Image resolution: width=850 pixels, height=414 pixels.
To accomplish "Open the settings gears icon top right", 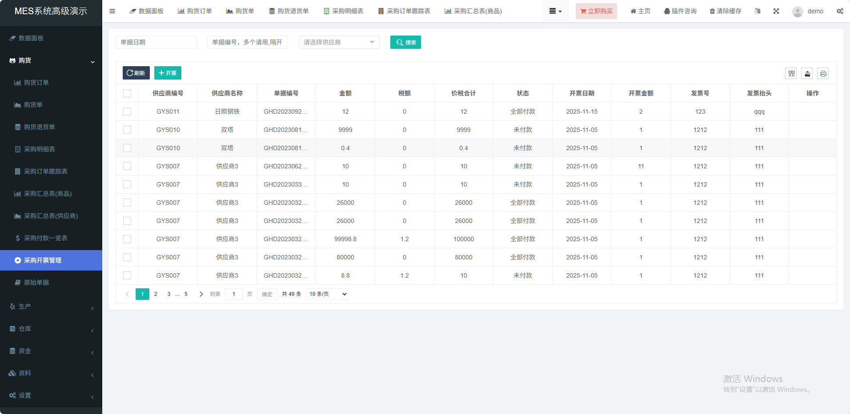I will (x=840, y=11).
